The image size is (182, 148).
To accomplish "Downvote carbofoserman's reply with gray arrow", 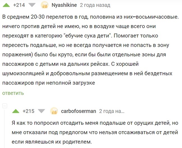I will pos(41,111).
